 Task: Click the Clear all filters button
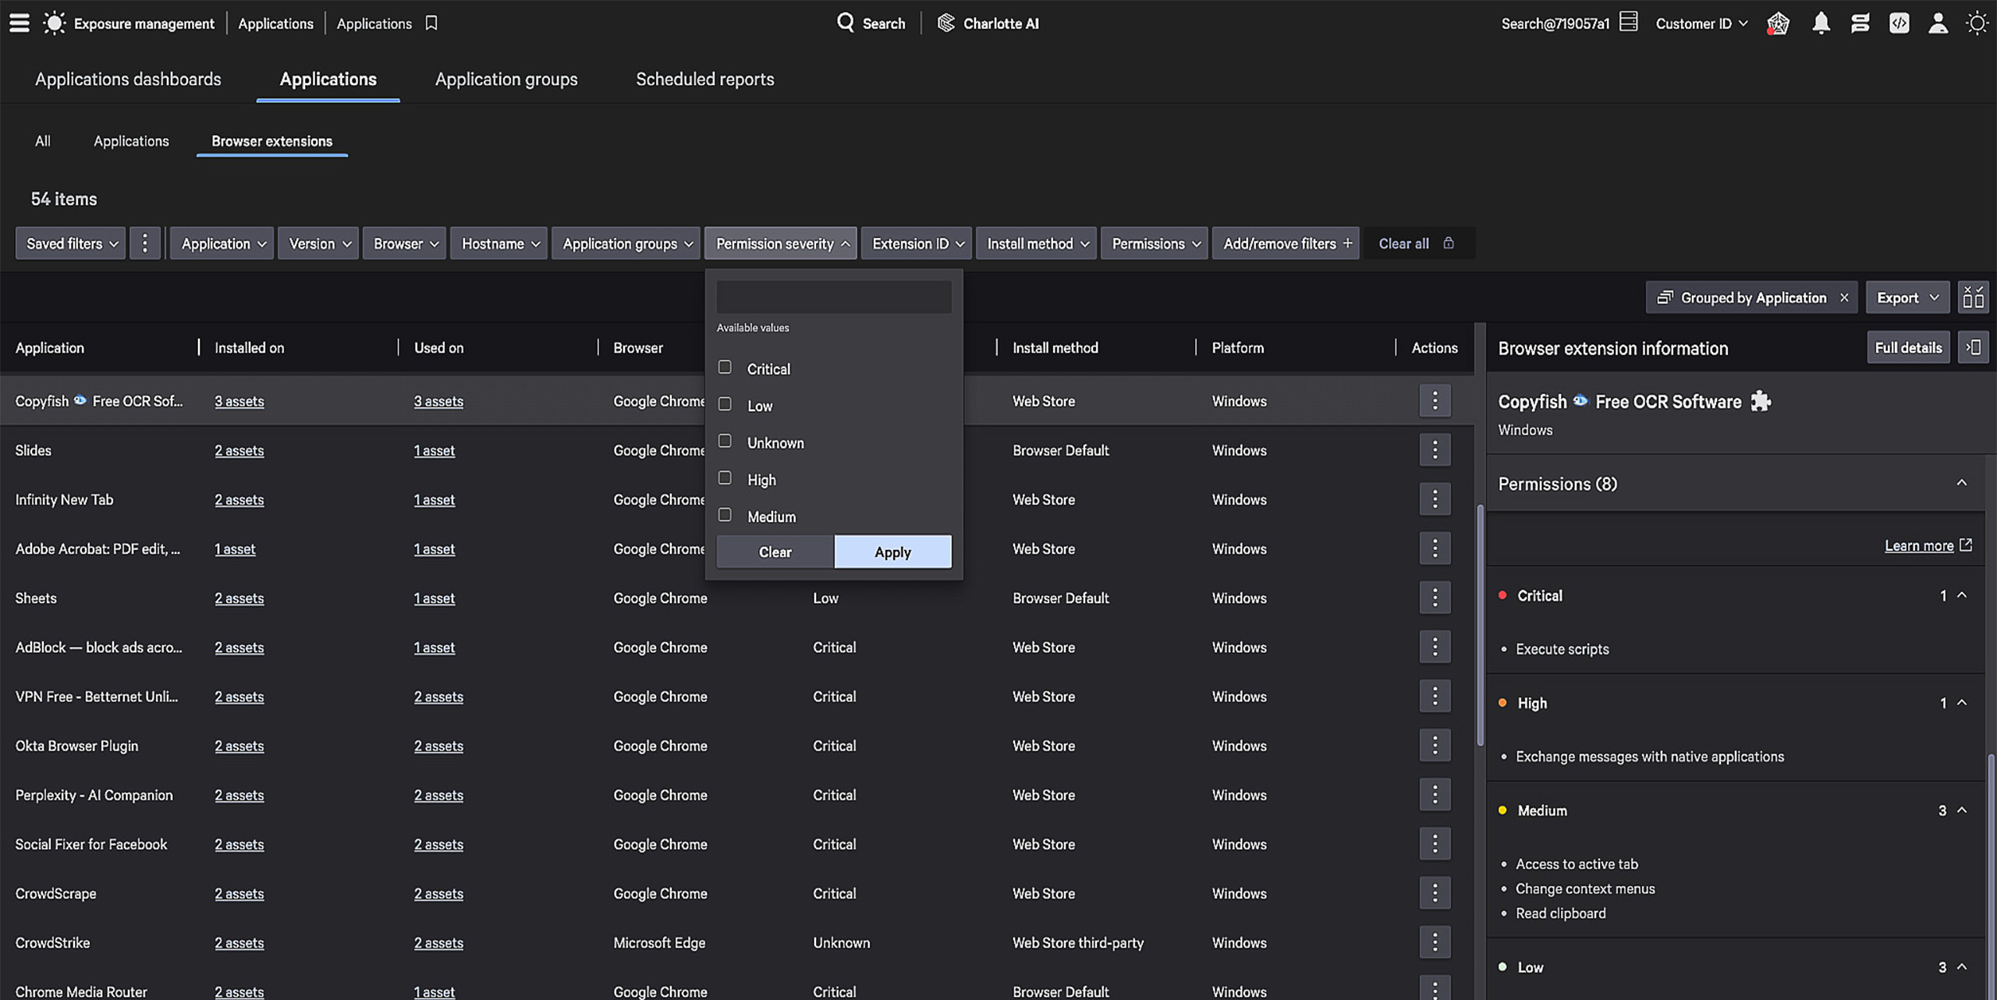click(1403, 243)
